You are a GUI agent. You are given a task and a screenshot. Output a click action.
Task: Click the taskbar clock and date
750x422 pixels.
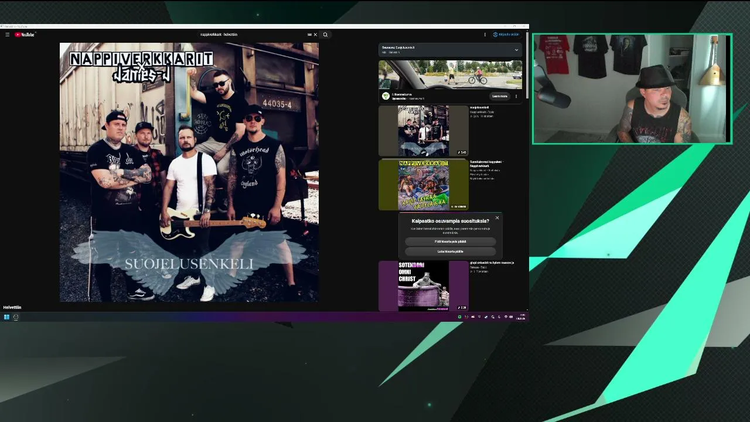pos(521,317)
